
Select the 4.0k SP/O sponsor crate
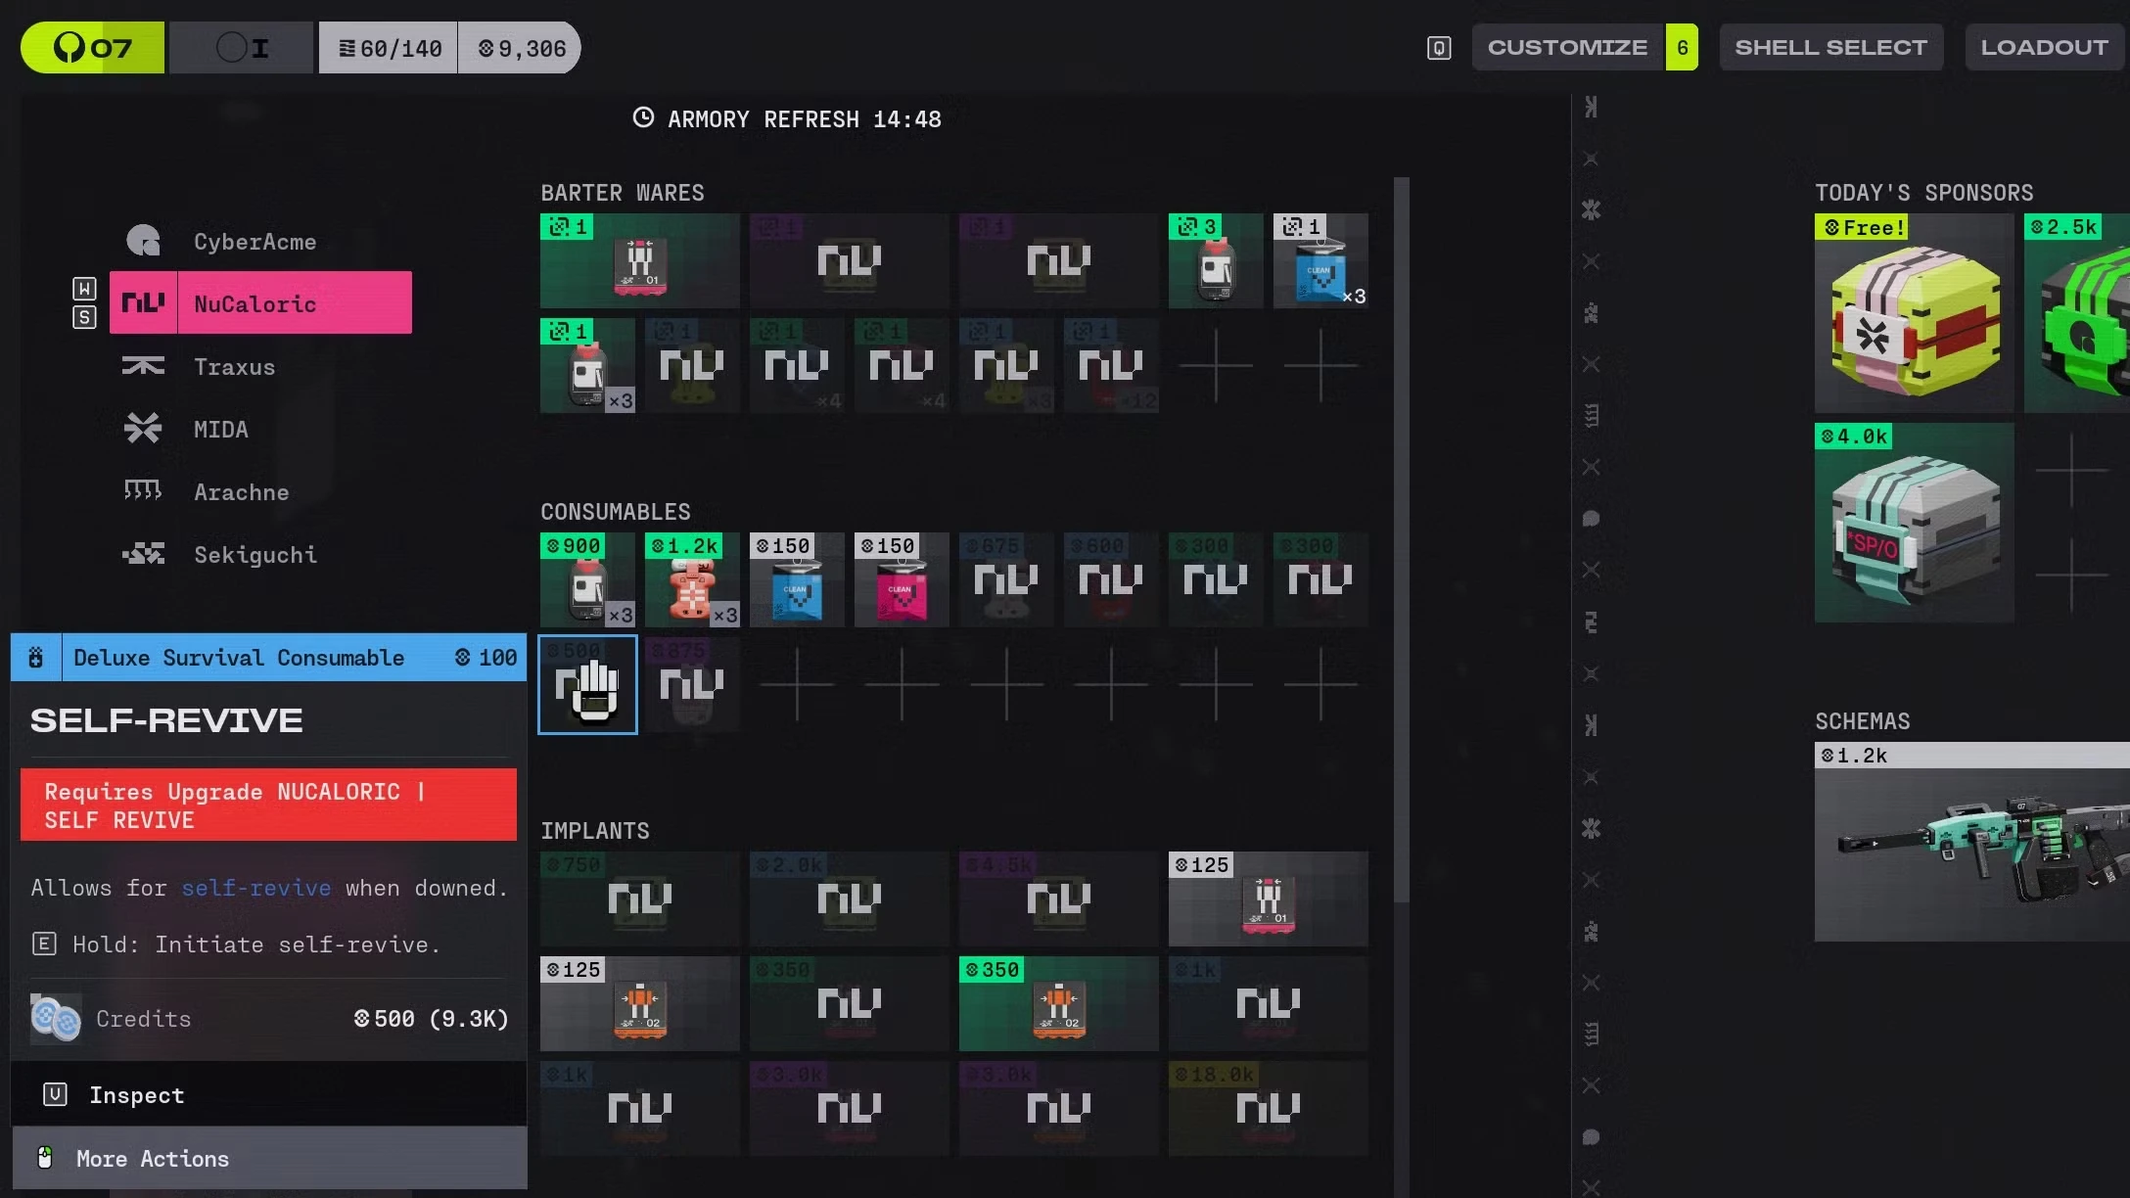pyautogui.click(x=1914, y=523)
